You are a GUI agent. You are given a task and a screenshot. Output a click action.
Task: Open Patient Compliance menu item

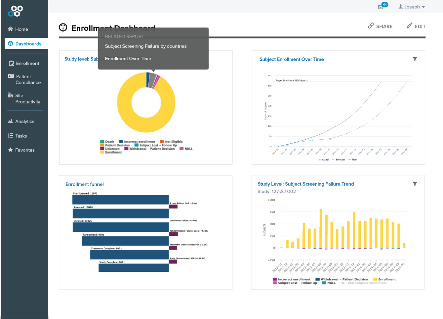28,80
